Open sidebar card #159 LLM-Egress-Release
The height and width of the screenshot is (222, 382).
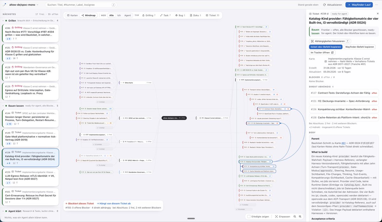click(x=30, y=177)
